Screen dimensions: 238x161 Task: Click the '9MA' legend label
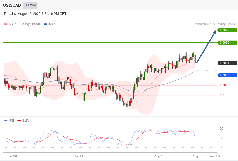[26, 120]
